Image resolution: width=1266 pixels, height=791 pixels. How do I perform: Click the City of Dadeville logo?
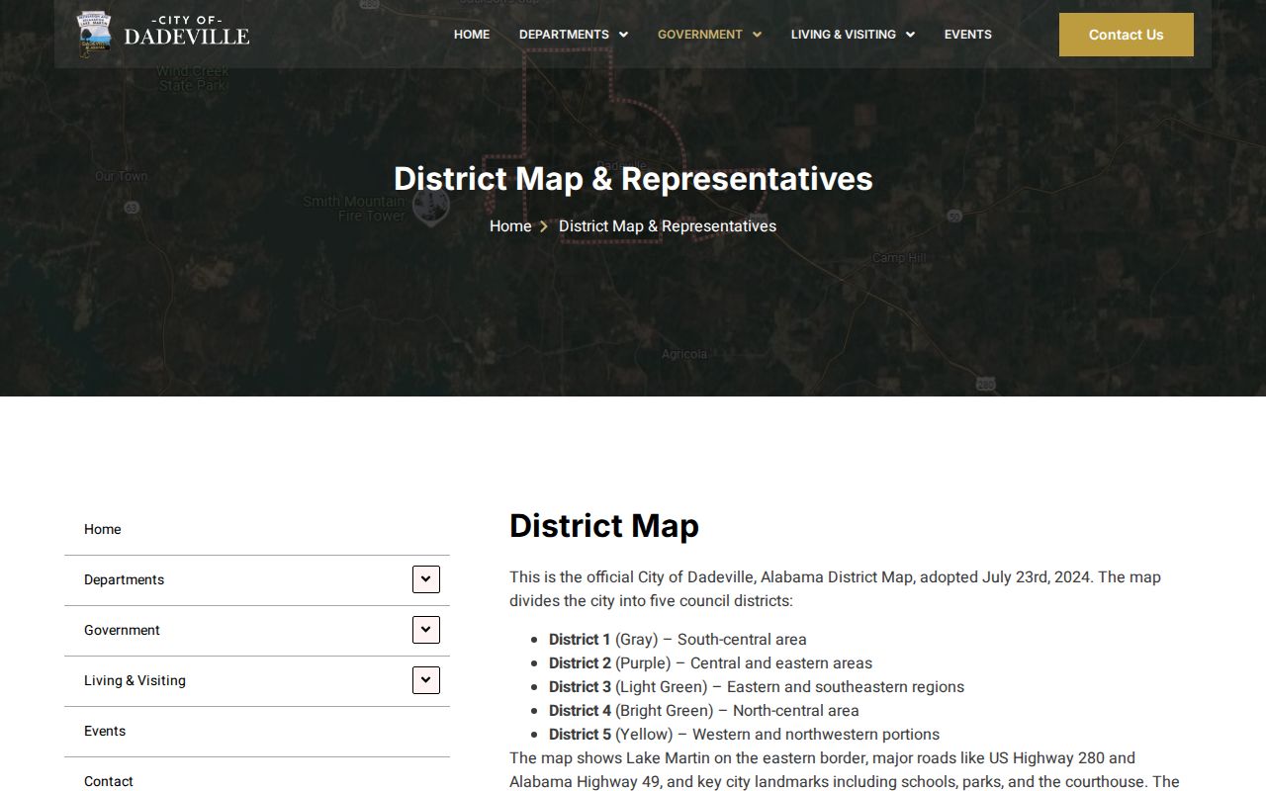163,34
